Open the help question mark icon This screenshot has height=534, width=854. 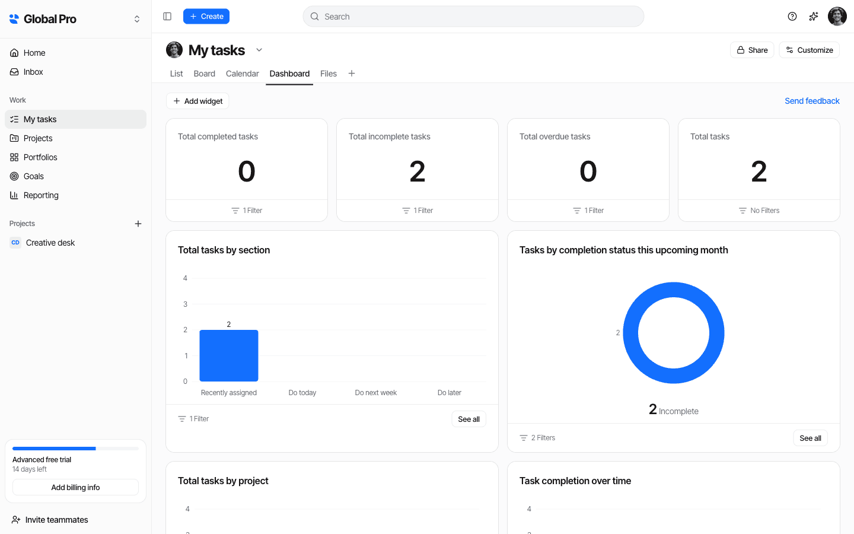pos(792,17)
